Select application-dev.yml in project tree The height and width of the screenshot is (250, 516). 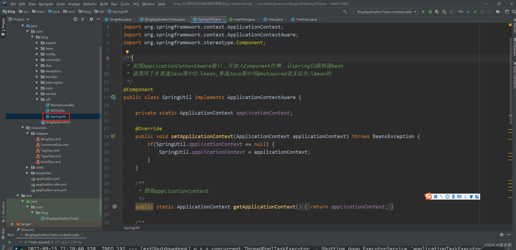(51, 184)
